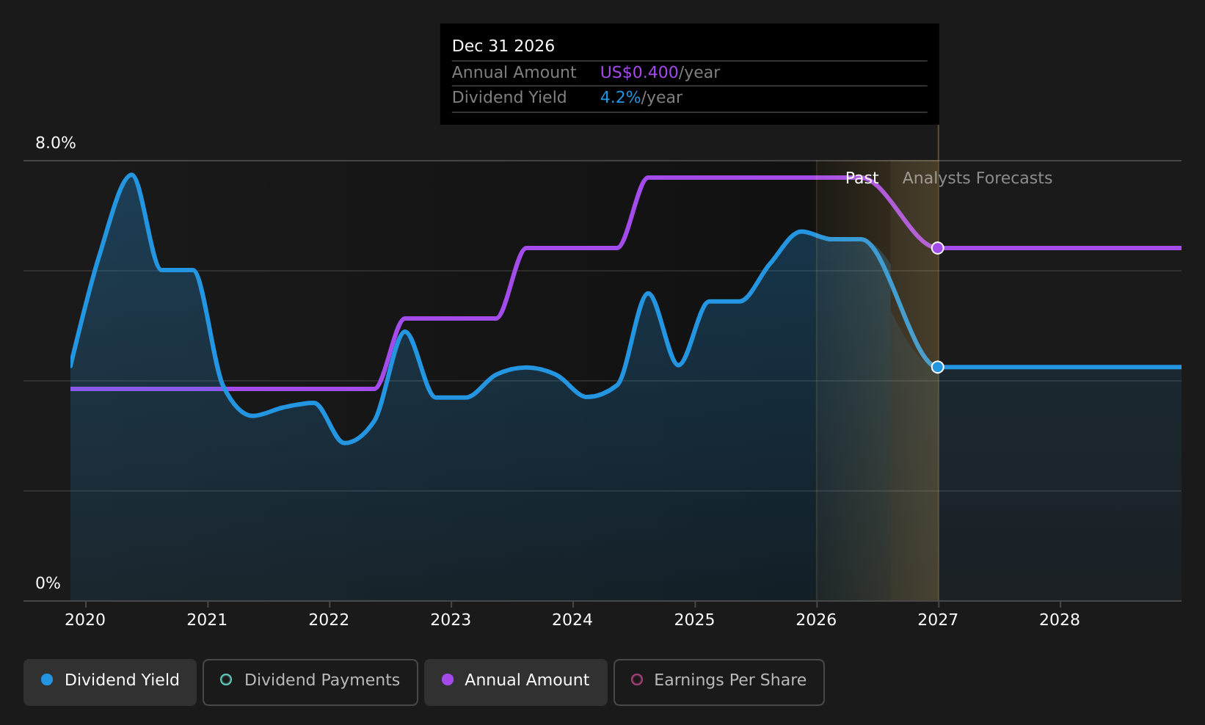Toggle the Dividend Yield legend series
The width and height of the screenshot is (1205, 725).
(x=110, y=682)
